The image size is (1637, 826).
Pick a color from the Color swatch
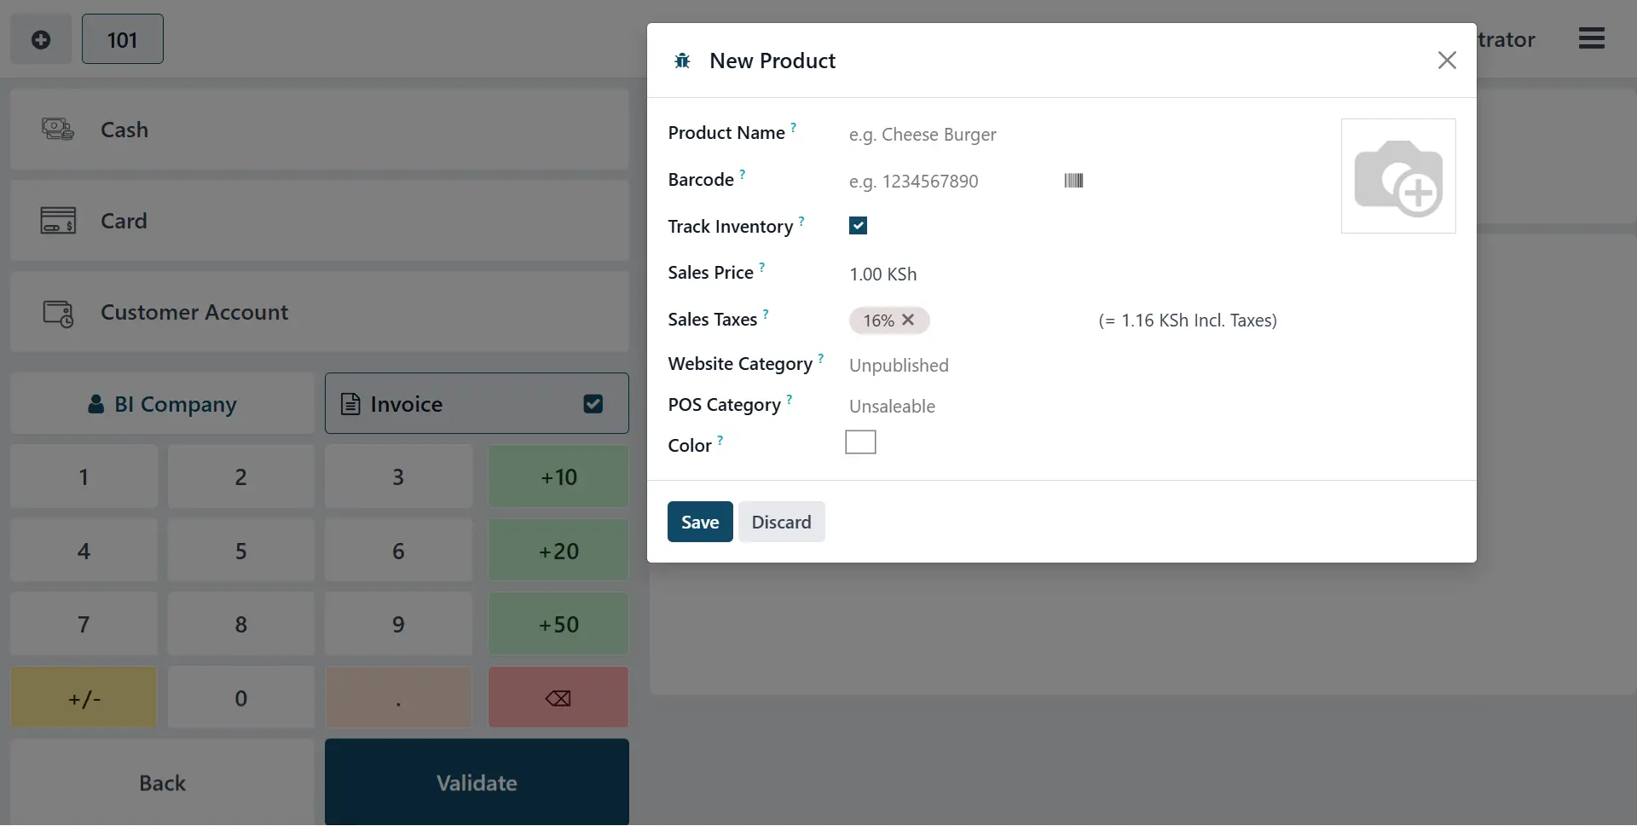coord(860,442)
